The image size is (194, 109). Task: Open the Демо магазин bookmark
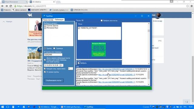(x=19, y=10)
